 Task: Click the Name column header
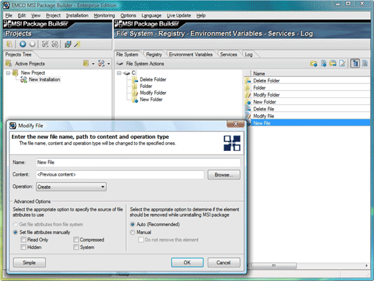click(x=310, y=74)
